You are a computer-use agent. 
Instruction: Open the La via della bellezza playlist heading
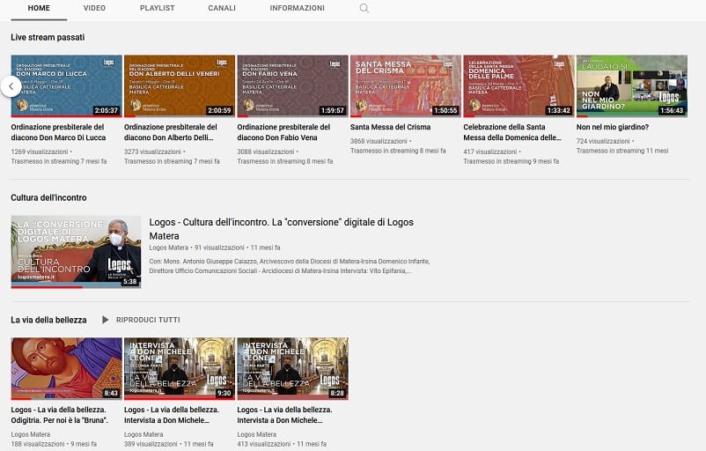pos(48,320)
